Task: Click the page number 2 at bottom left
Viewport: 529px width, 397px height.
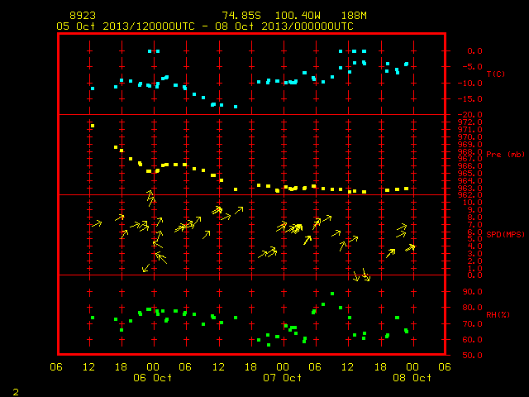Action: click(16, 392)
